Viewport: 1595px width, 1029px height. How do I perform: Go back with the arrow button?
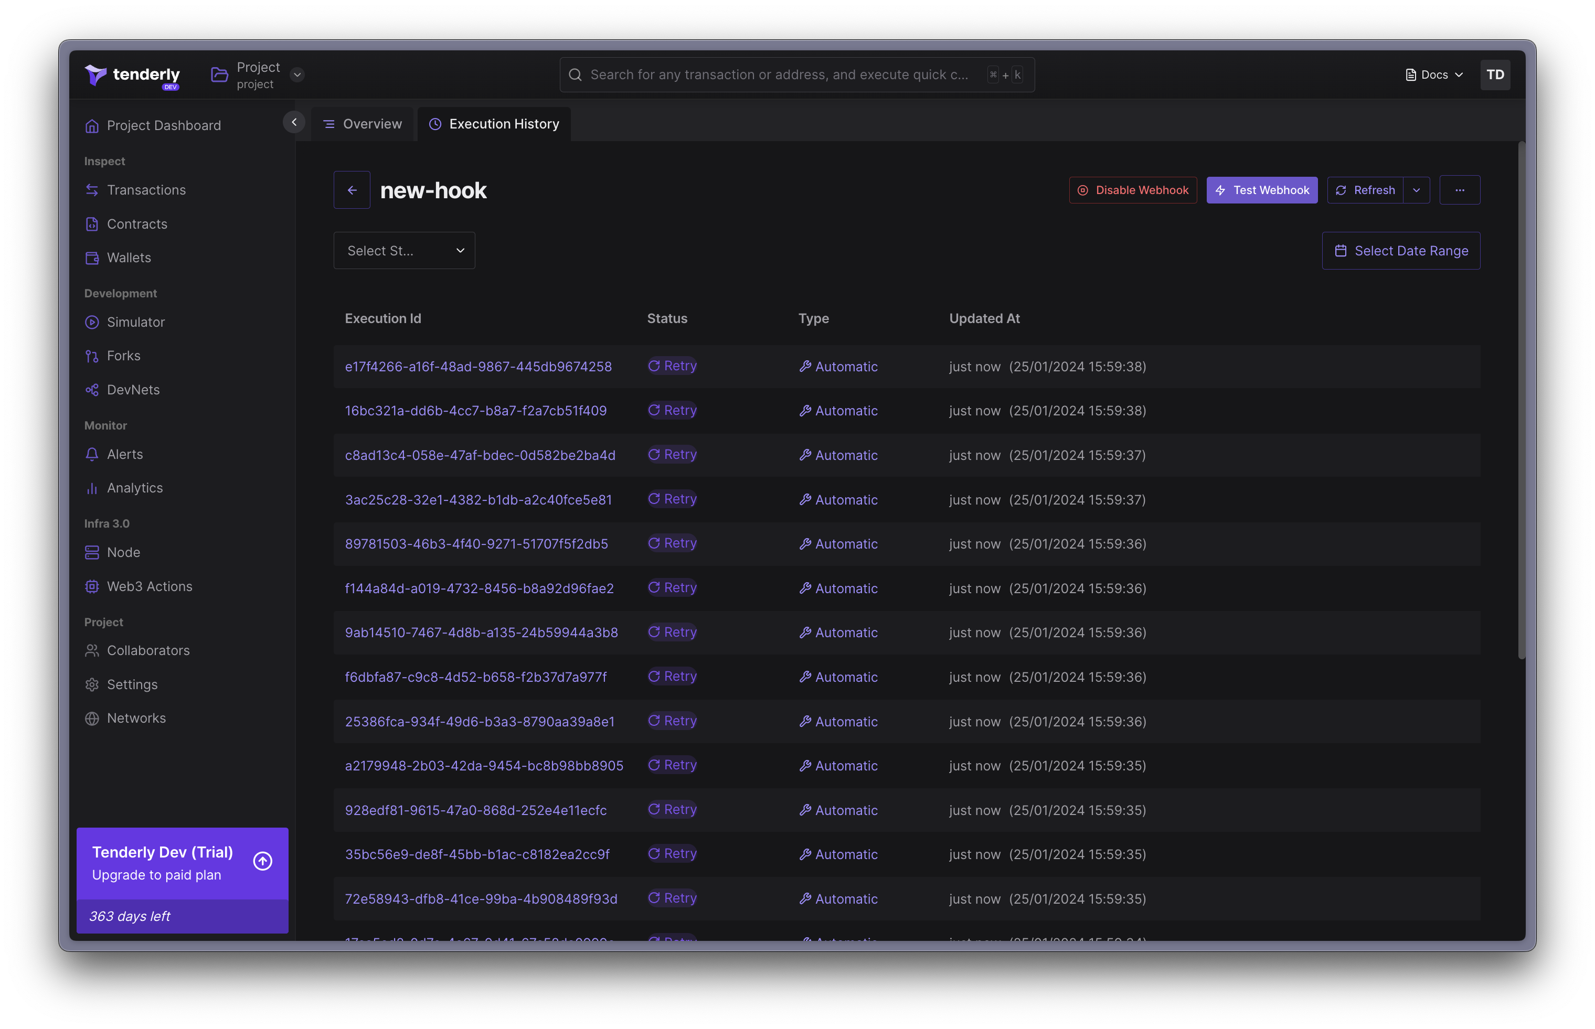352,190
